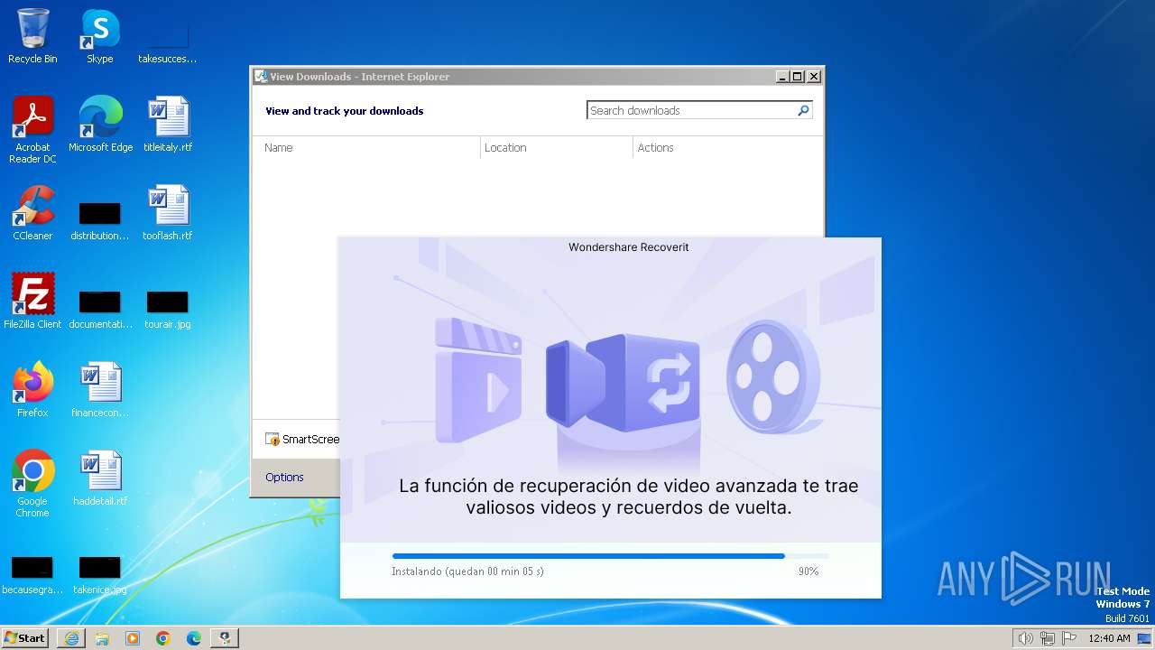The height and width of the screenshot is (650, 1155).
Task: Launch Microsoft Edge desktop shortcut
Action: tap(100, 125)
